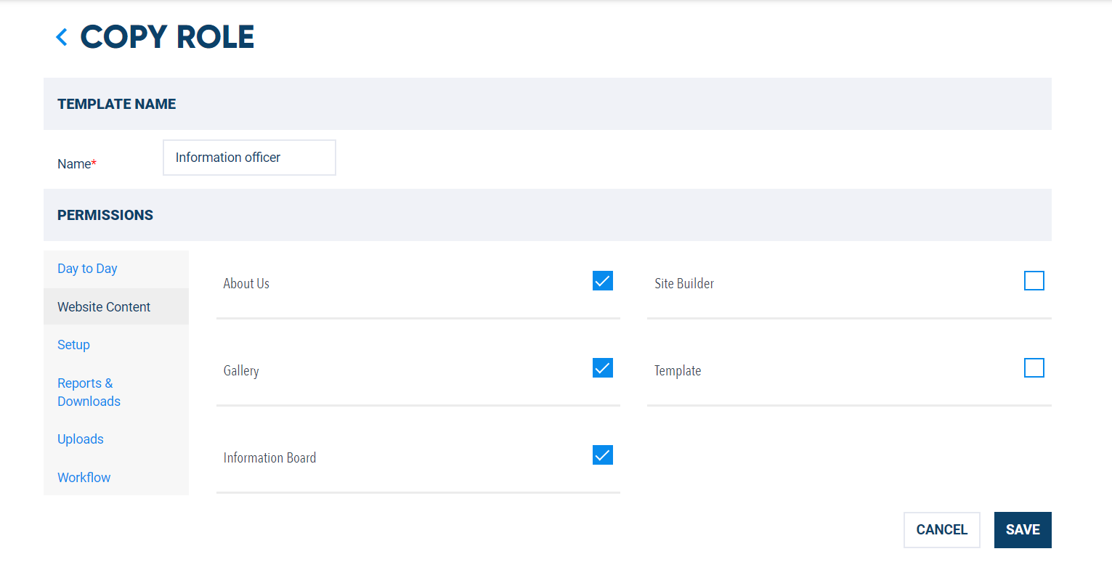Go back using the arrow beside Copy Role

click(62, 37)
